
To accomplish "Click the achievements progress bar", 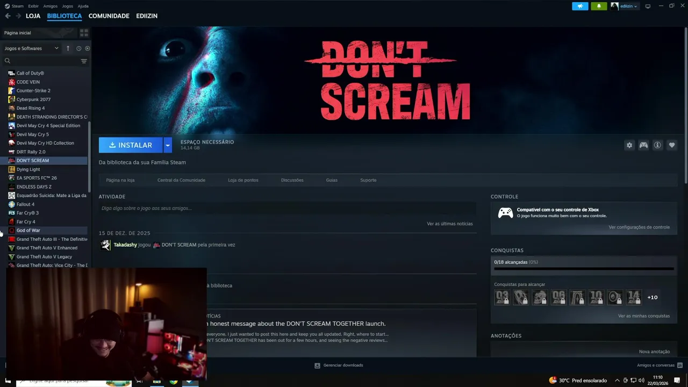I will tap(584, 269).
